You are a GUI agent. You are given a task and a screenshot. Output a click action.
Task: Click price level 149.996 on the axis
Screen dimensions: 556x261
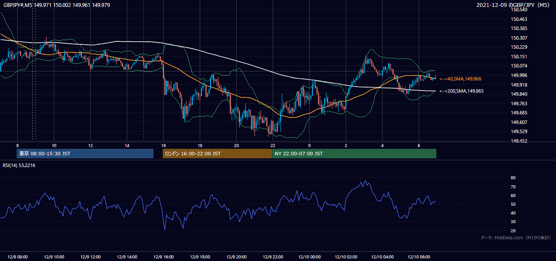tap(519, 75)
